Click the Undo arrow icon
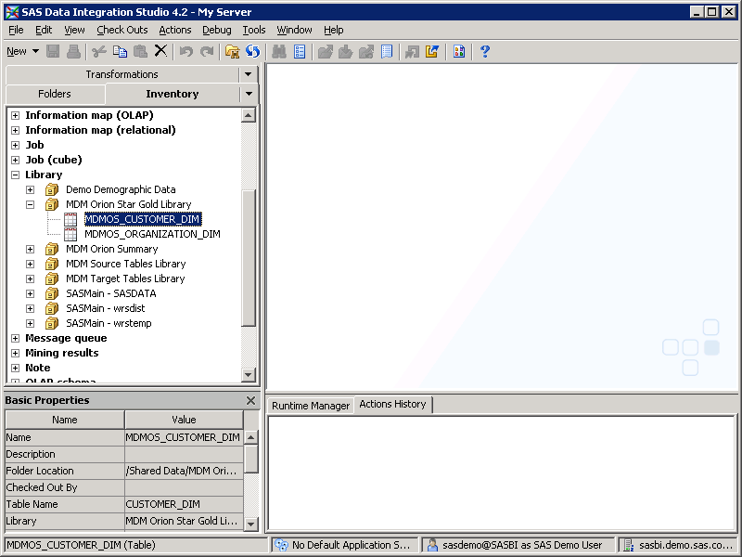Image resolution: width=742 pixels, height=557 pixels. (185, 52)
